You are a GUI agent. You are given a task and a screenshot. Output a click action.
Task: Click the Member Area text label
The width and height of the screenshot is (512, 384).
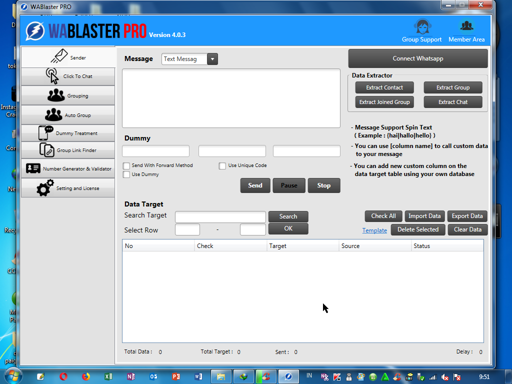pos(466,39)
